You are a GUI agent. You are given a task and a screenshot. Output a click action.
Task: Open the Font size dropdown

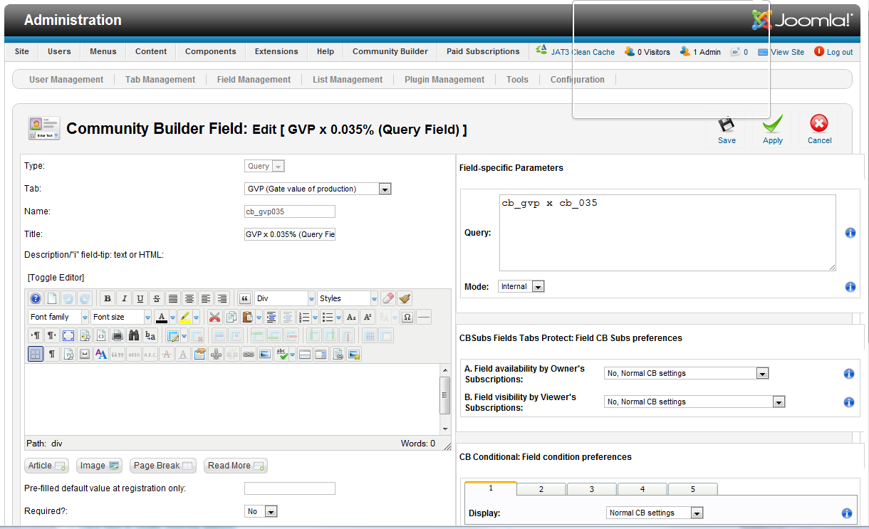click(x=121, y=317)
